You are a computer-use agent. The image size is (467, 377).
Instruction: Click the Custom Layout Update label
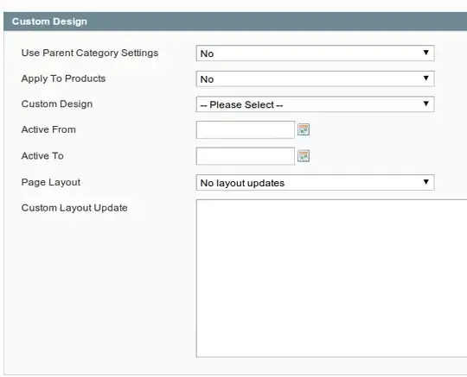[74, 208]
